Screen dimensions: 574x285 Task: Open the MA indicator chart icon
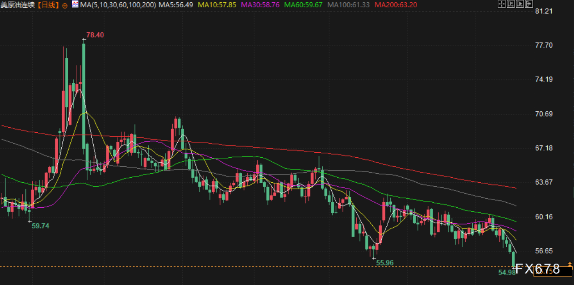75,5
